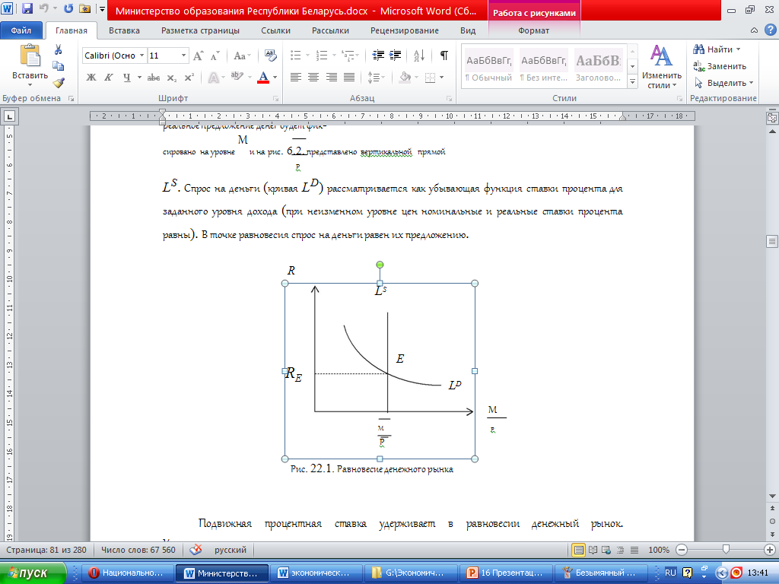Image resolution: width=779 pixels, height=584 pixels.
Task: Switch to Web Layout view
Action: tap(606, 551)
